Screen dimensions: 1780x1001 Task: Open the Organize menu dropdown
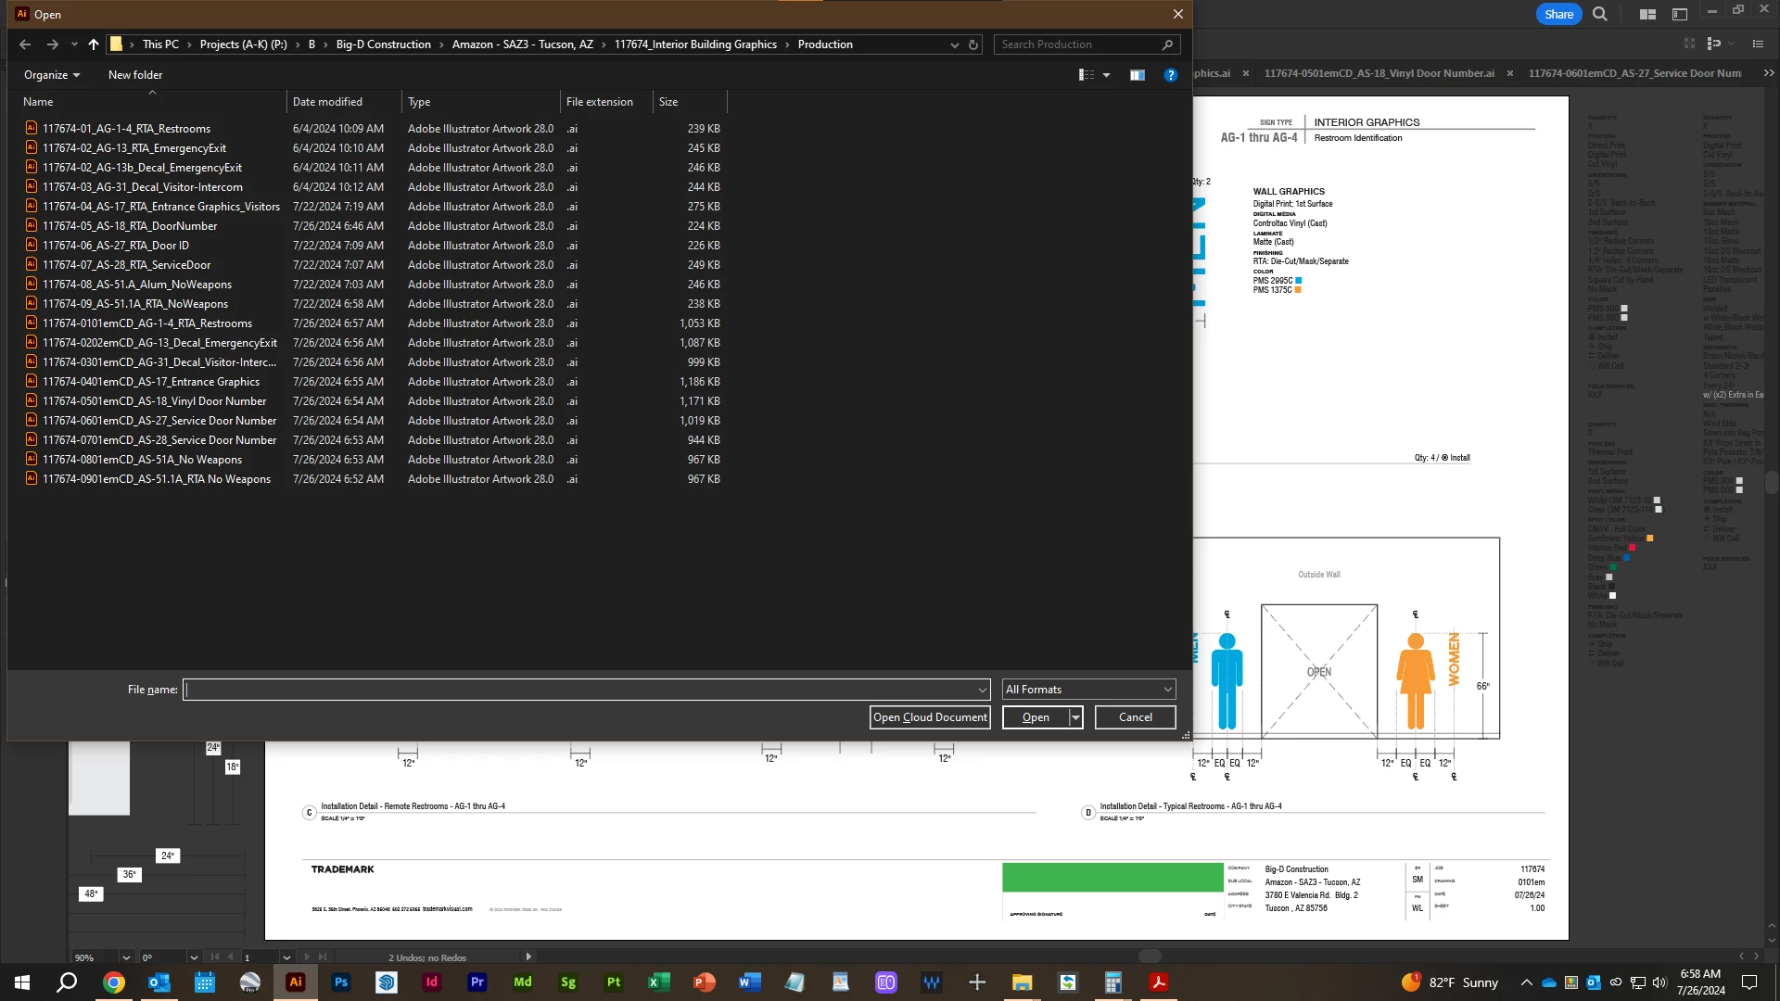coord(52,75)
